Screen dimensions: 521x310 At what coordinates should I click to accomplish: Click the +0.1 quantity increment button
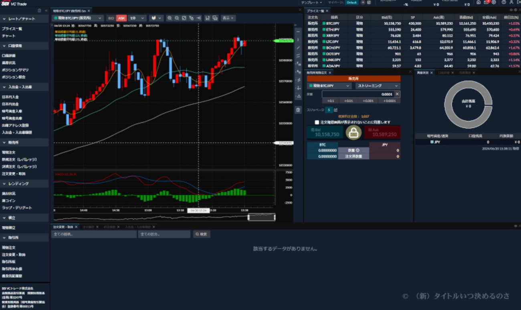331,101
